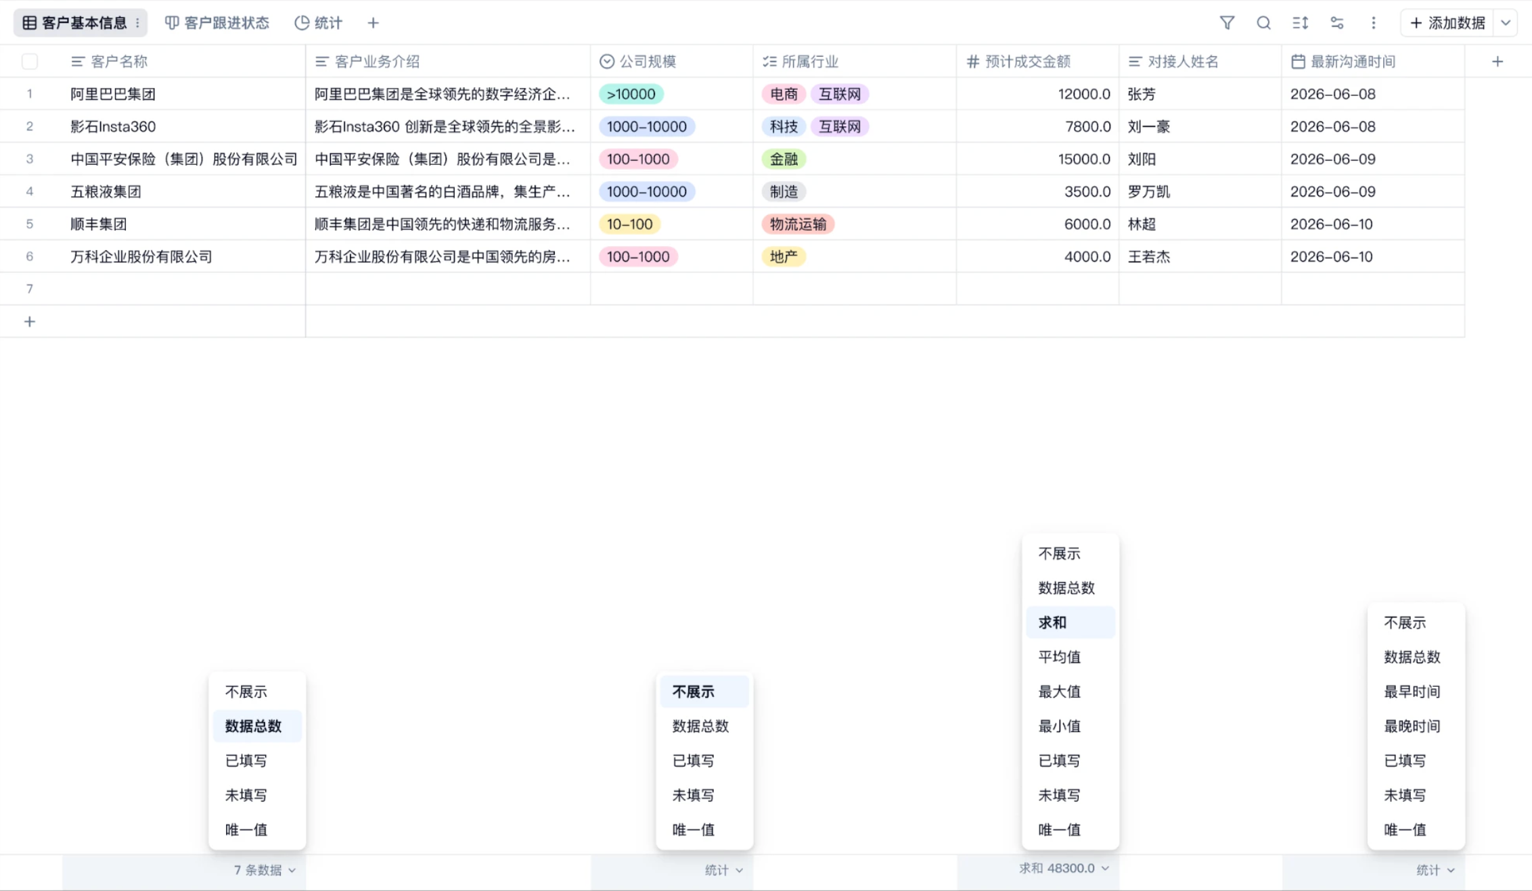Open the field settings sliders icon
The width and height of the screenshot is (1532, 891).
point(1337,23)
